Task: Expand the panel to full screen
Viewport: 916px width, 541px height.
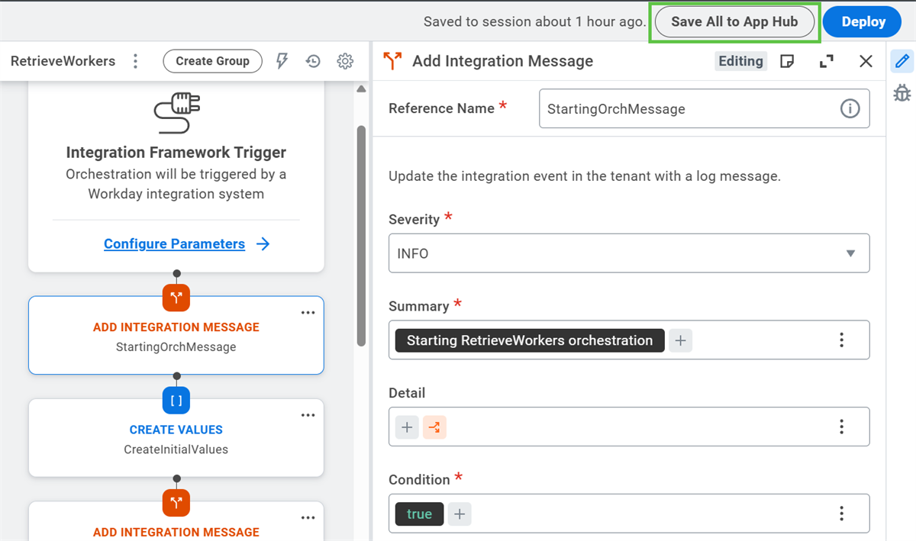Action: coord(826,61)
